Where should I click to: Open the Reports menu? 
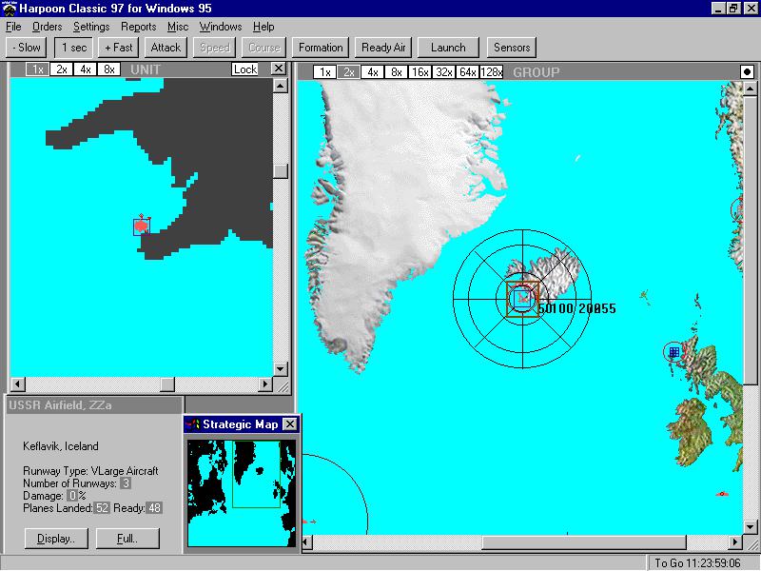click(x=139, y=27)
